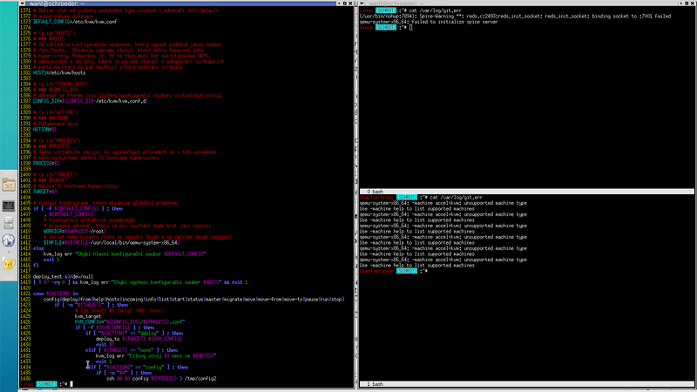Screen dimensions: 697x392
Task: Minimize the left terminal window
Action: coord(339,3)
